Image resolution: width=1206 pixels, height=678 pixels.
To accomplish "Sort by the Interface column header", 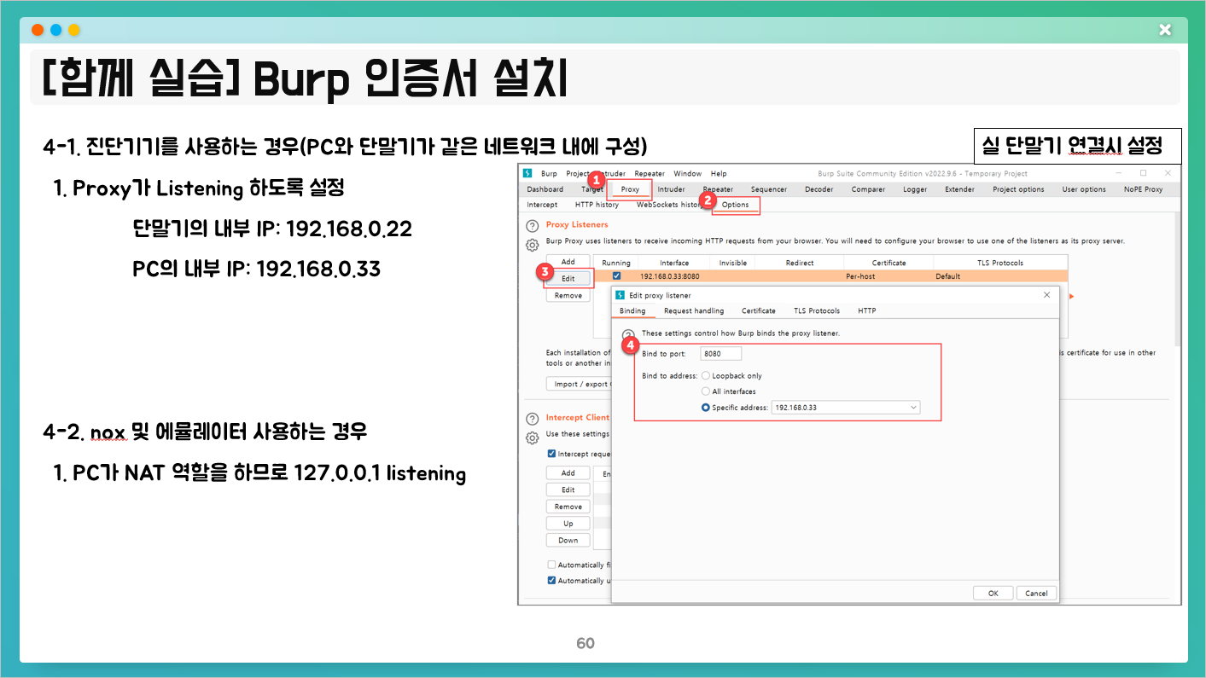I will click(673, 263).
